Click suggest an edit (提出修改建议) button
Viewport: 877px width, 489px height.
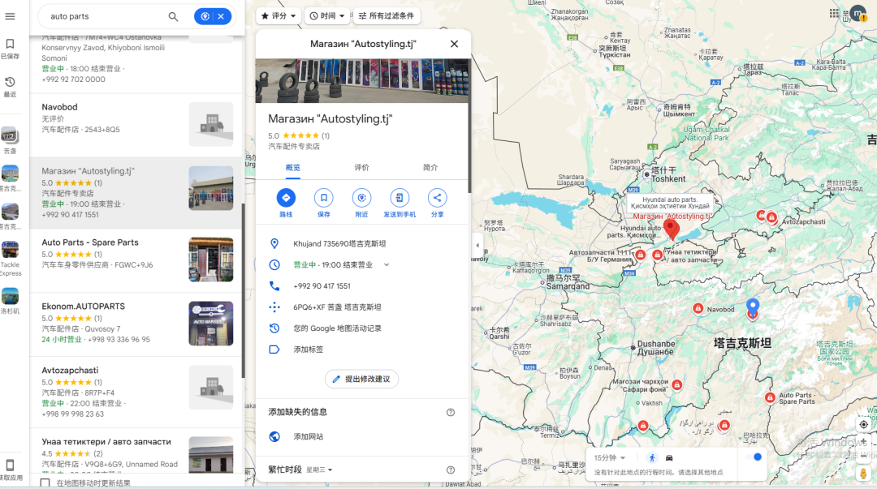click(x=361, y=379)
